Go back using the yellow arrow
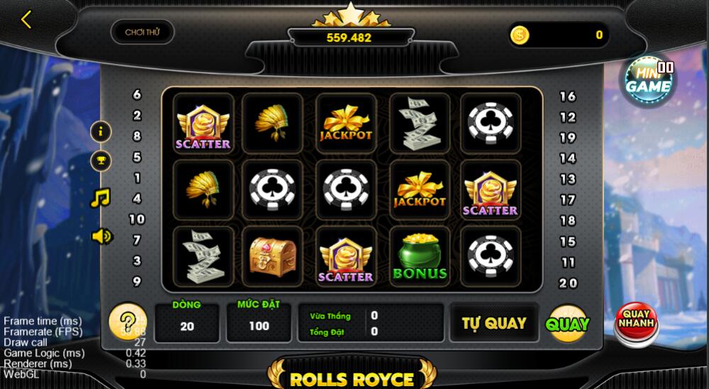Image resolution: width=709 pixels, height=389 pixels. tap(26, 19)
